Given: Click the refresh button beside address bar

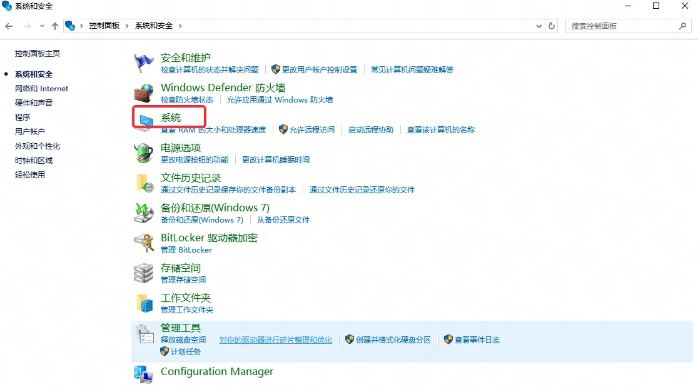Looking at the screenshot, I should 552,26.
